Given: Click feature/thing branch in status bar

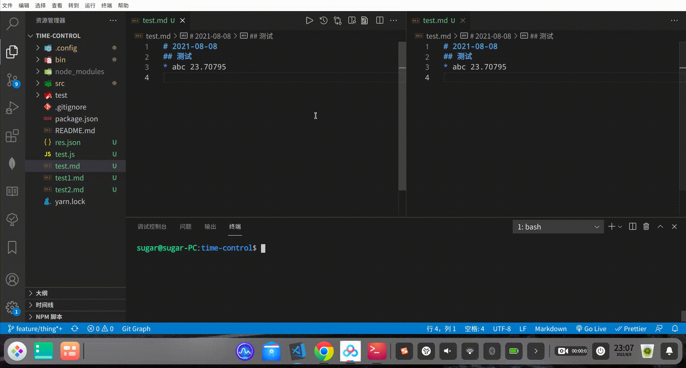Looking at the screenshot, I should (x=35, y=329).
